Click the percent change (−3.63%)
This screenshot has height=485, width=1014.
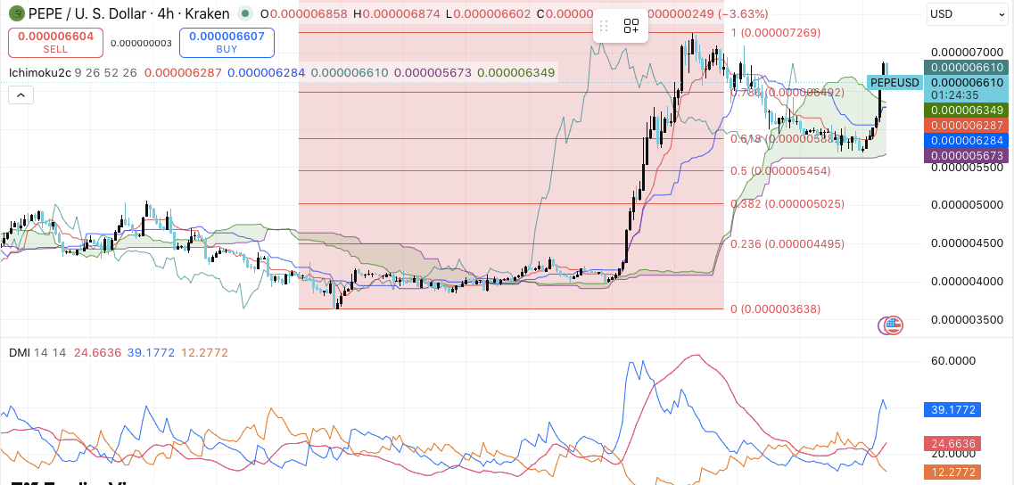(x=743, y=13)
